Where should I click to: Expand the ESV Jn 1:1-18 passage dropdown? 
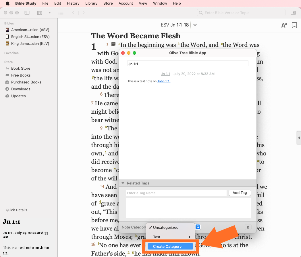click(x=195, y=25)
